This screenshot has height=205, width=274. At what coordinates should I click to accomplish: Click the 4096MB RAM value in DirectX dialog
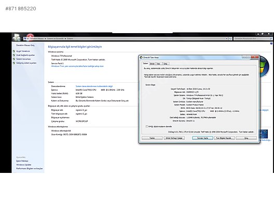point(191,114)
